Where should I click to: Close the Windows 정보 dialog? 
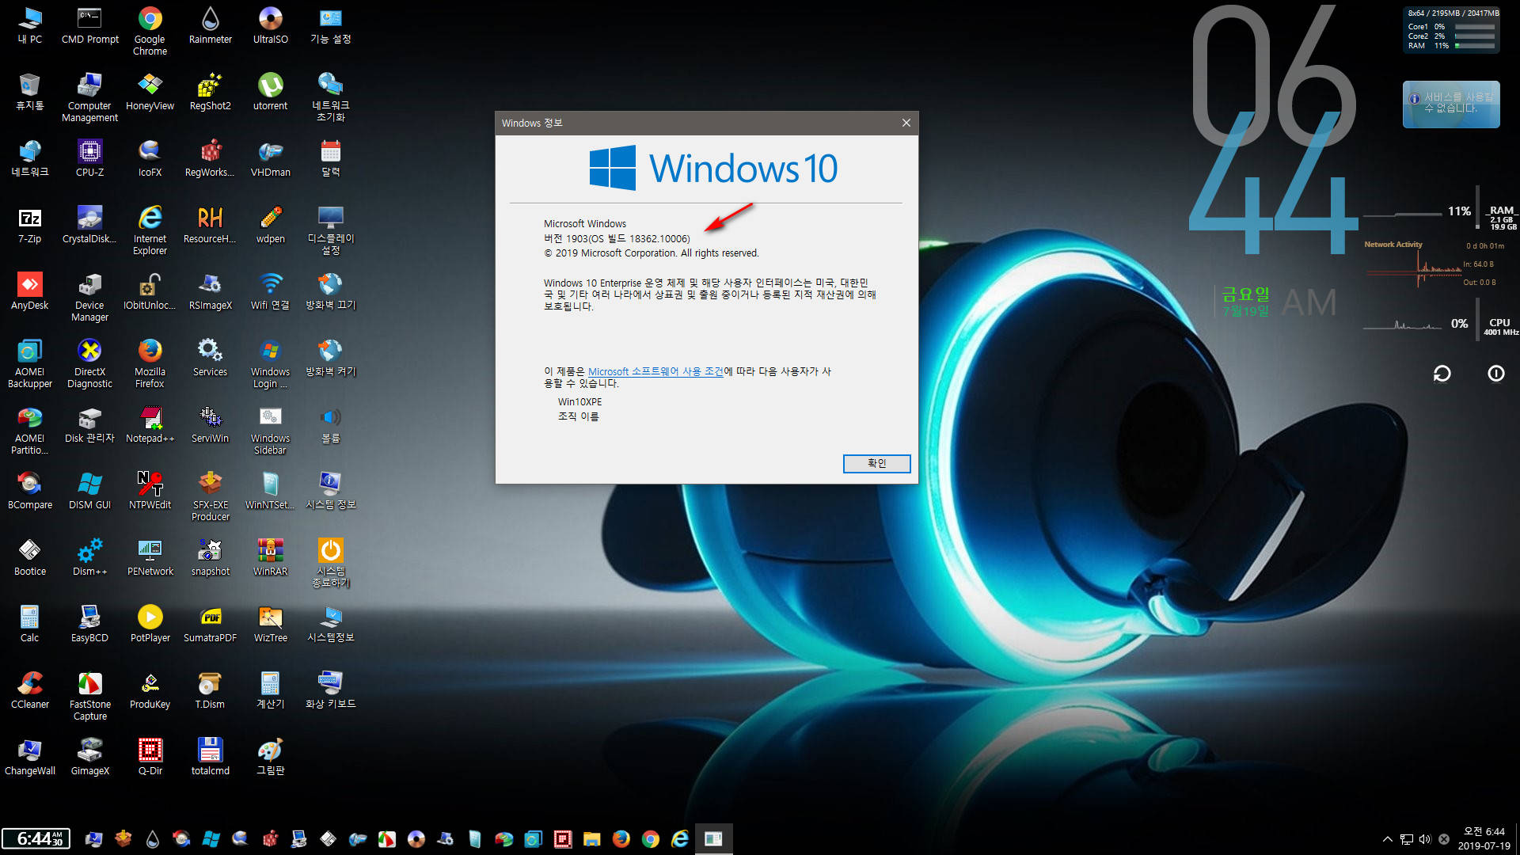click(906, 123)
